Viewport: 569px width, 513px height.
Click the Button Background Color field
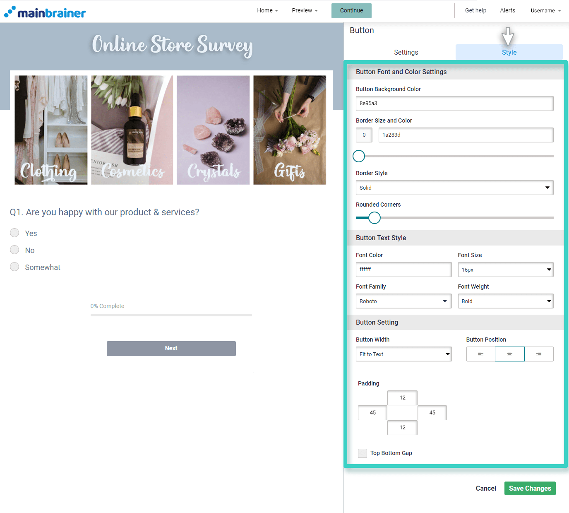tap(454, 104)
